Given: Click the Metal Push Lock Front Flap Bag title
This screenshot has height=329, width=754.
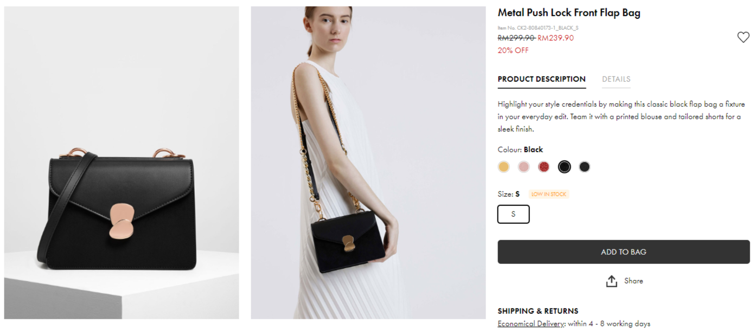Looking at the screenshot, I should coord(568,13).
